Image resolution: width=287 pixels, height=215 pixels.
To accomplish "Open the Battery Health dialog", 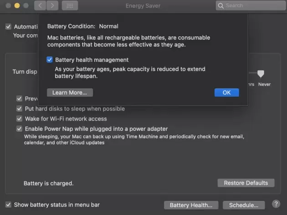I will coord(191,205).
